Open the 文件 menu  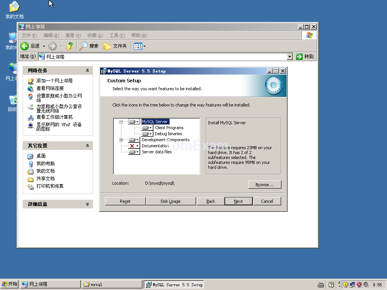click(29, 35)
